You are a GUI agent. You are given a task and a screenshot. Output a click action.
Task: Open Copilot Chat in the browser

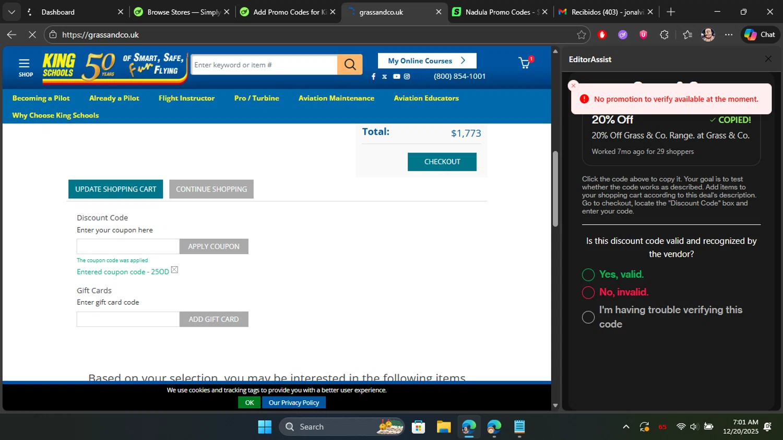[x=760, y=34]
